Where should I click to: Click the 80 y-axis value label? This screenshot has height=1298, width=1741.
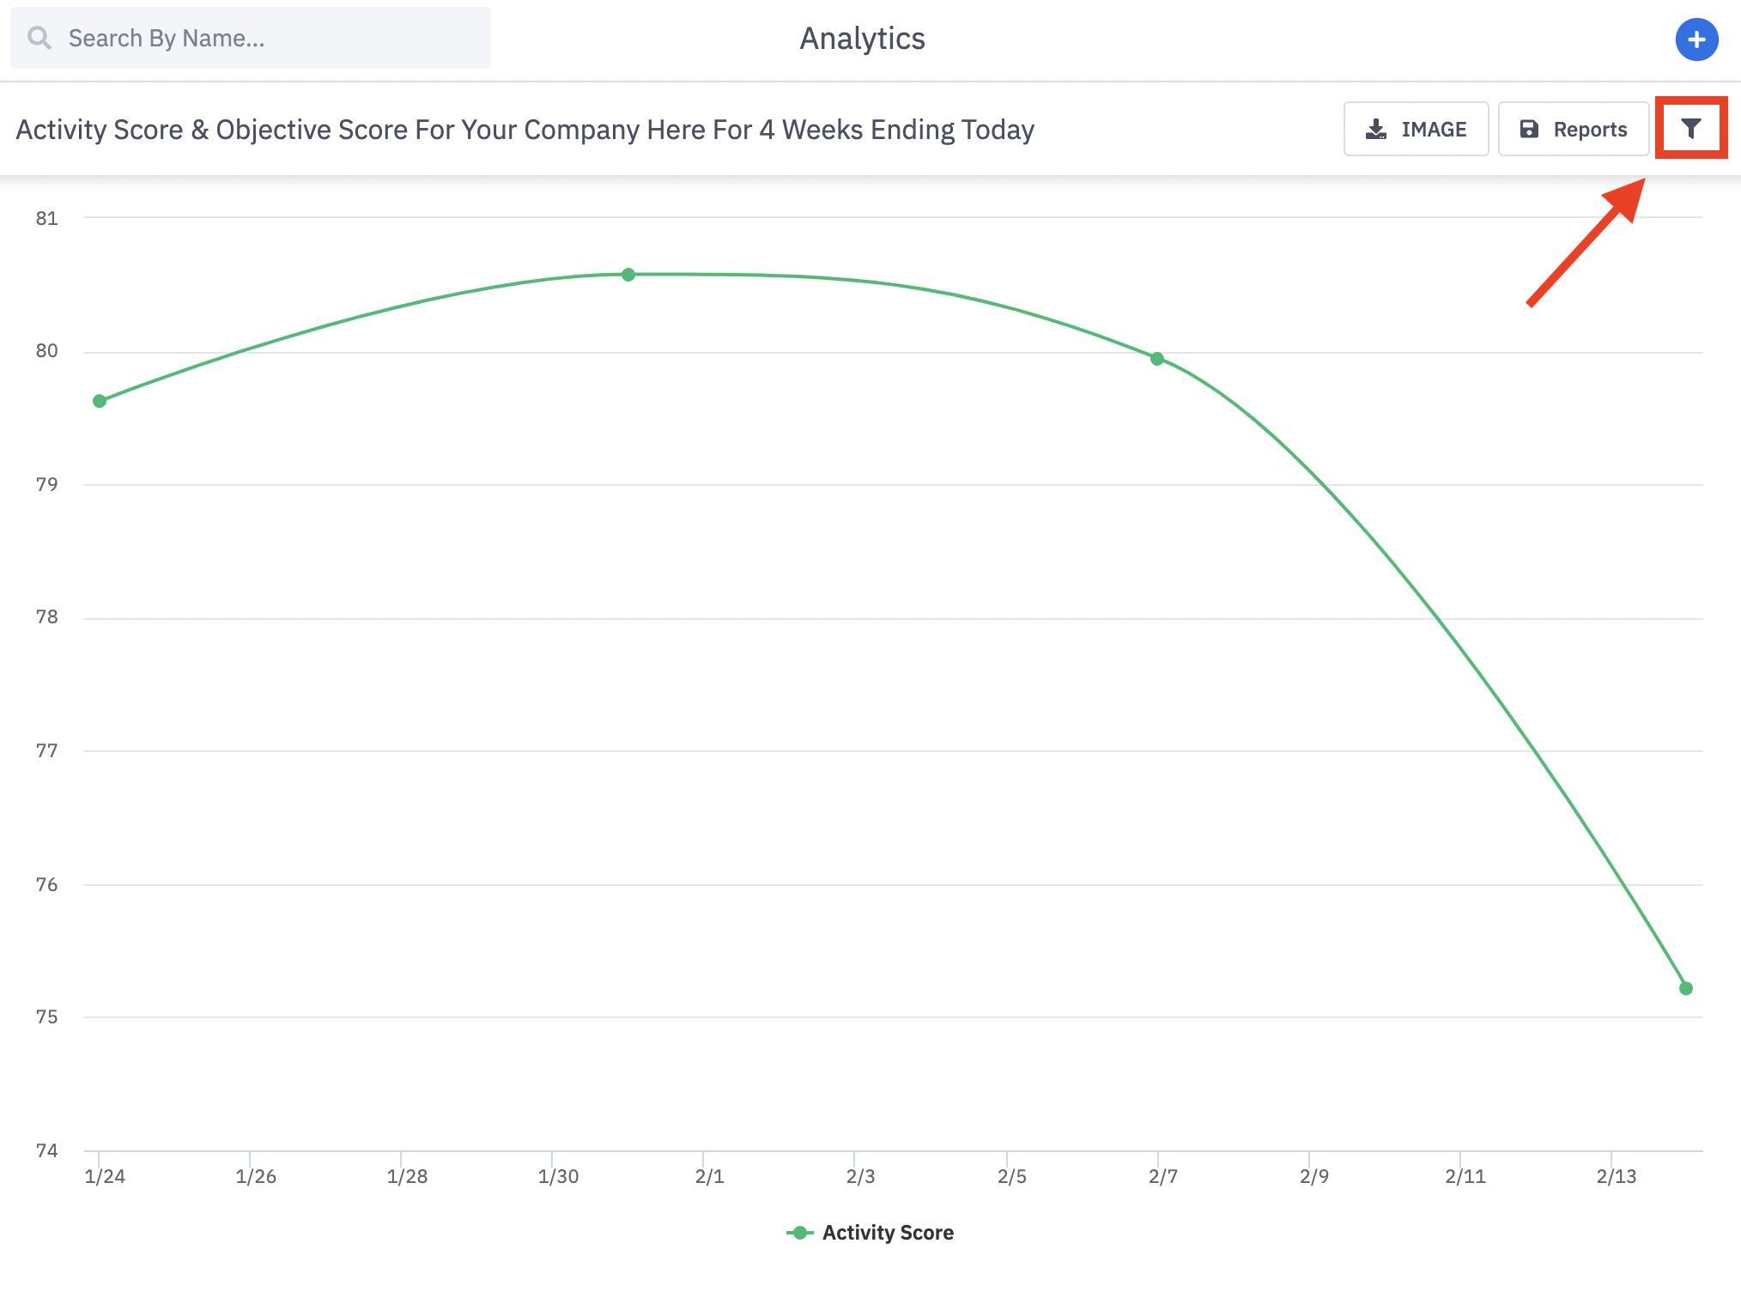pos(46,351)
